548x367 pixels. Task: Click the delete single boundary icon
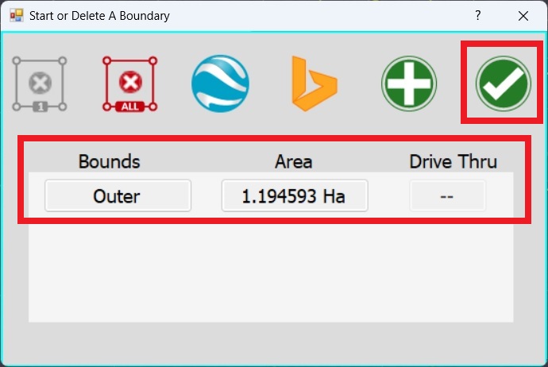tap(40, 83)
